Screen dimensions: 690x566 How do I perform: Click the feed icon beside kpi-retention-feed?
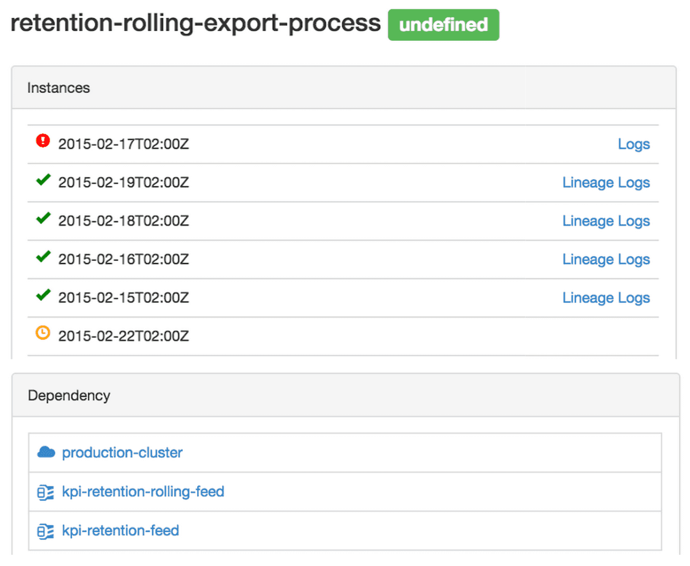[45, 532]
